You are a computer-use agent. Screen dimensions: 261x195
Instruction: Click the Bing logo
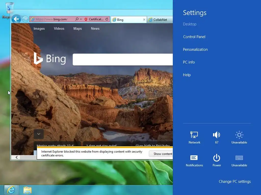tap(50, 58)
